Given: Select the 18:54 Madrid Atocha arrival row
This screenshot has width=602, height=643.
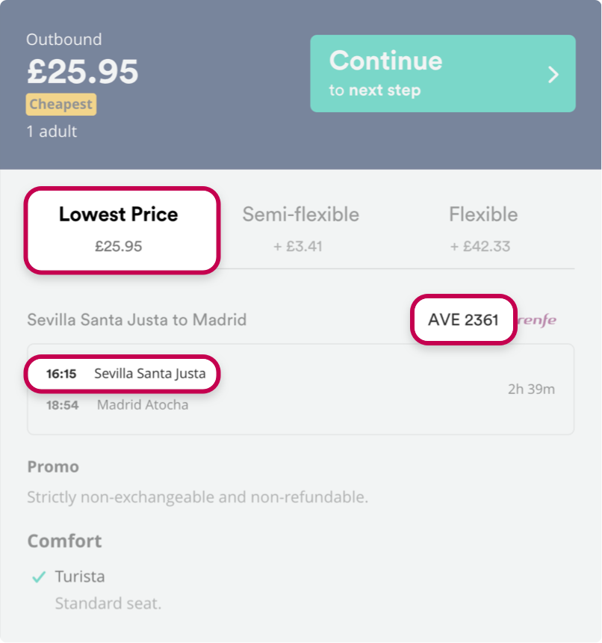Looking at the screenshot, I should click(117, 405).
